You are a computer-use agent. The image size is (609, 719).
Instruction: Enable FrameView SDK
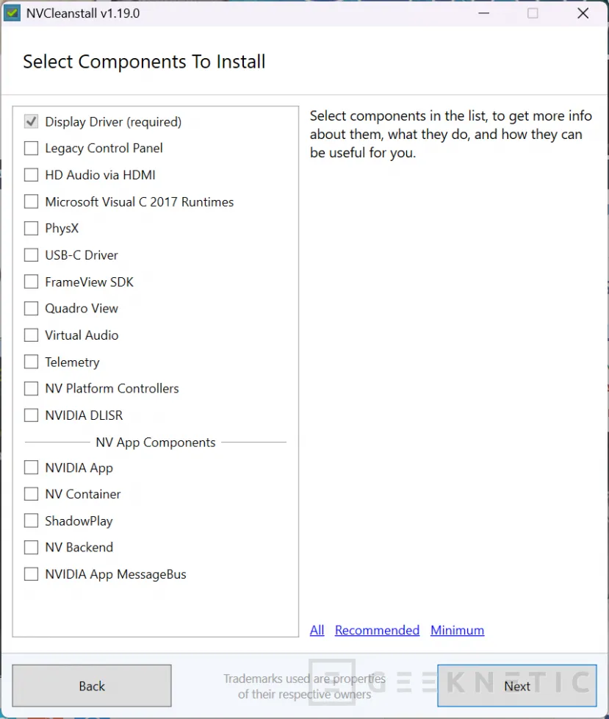31,282
